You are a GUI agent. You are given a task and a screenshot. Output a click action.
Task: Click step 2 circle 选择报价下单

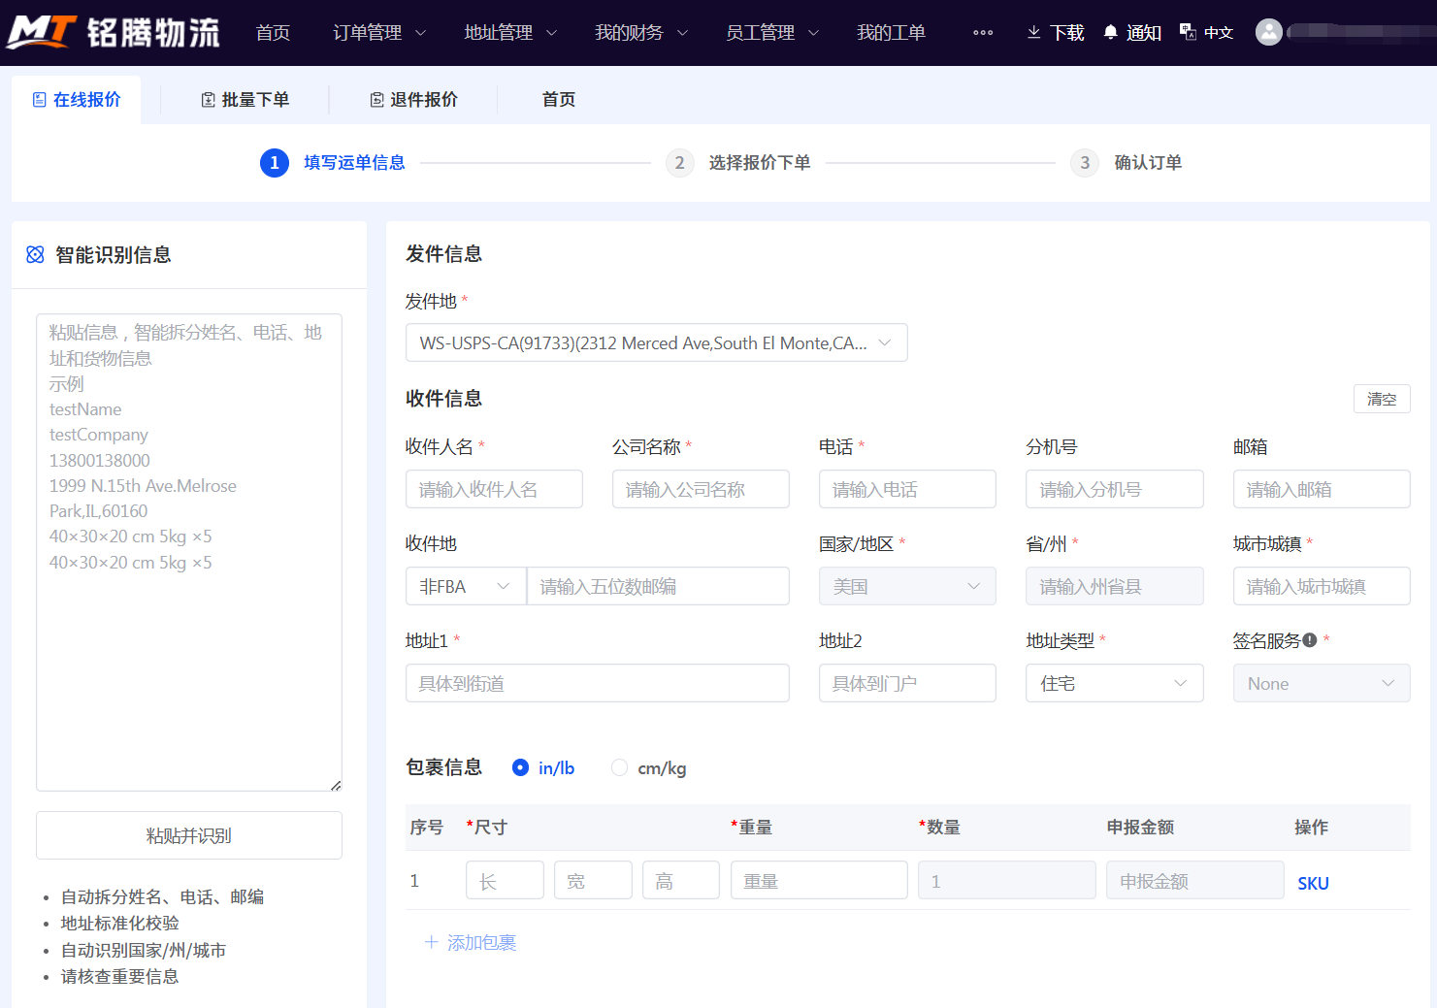[679, 163]
